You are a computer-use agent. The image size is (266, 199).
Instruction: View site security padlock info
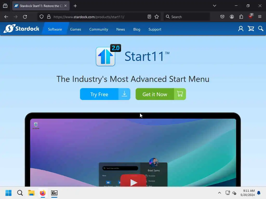click(49, 17)
